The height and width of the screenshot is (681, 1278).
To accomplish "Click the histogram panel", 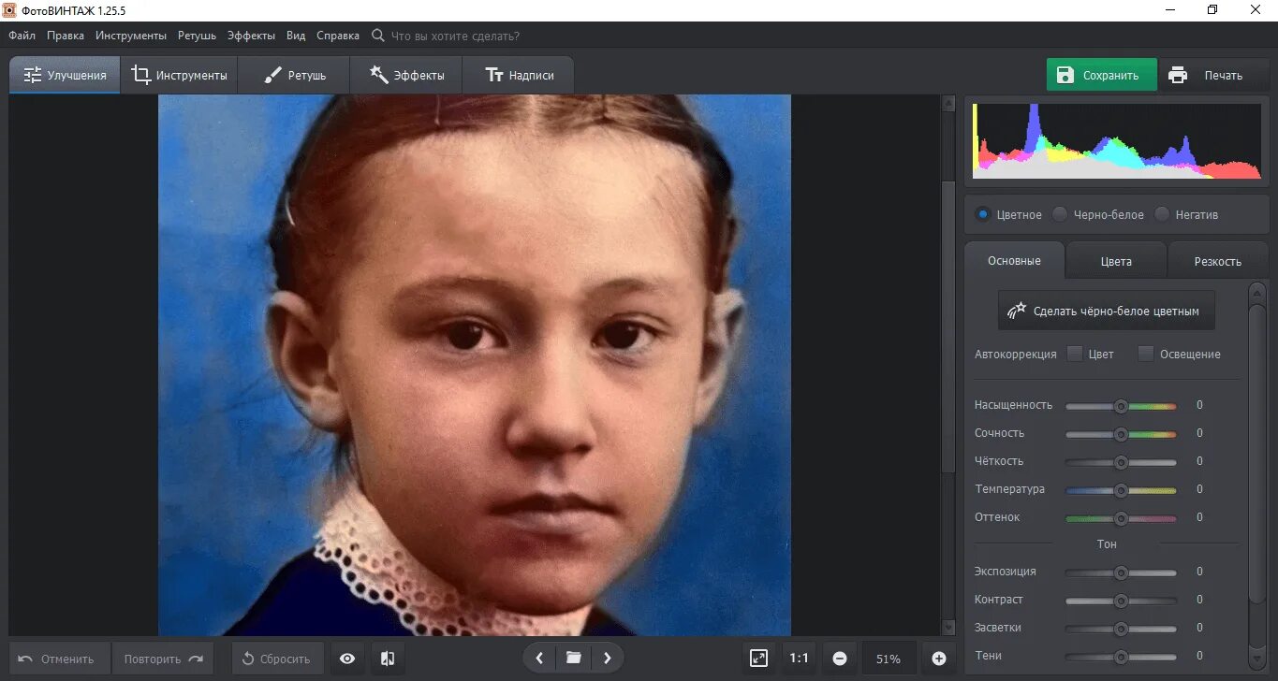I will pos(1116,140).
